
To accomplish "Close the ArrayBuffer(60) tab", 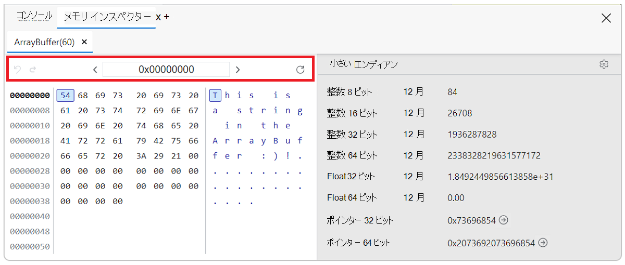I will [x=84, y=42].
